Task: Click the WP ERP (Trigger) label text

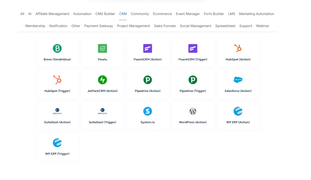Action: 57,154
